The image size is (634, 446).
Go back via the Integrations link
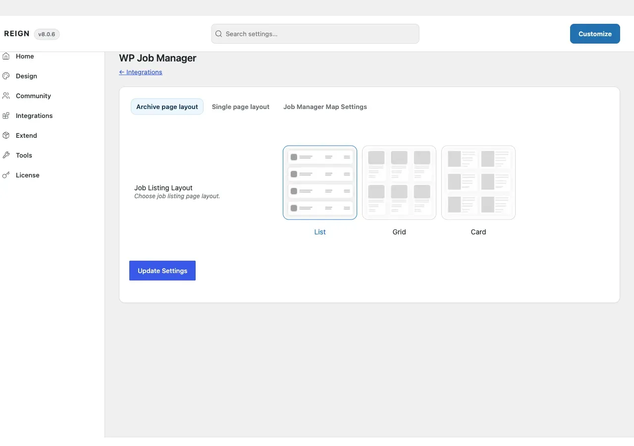click(141, 72)
